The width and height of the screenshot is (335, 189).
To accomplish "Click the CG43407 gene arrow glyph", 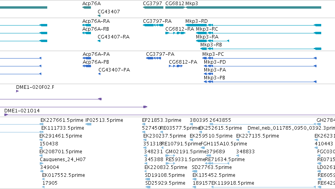I will [99, 16].
